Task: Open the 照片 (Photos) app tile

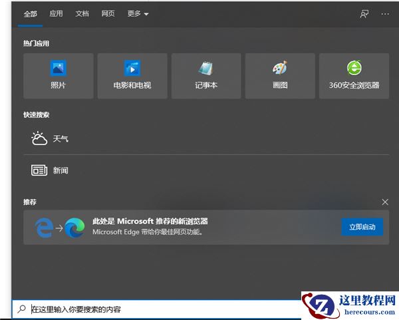Action: (x=59, y=76)
